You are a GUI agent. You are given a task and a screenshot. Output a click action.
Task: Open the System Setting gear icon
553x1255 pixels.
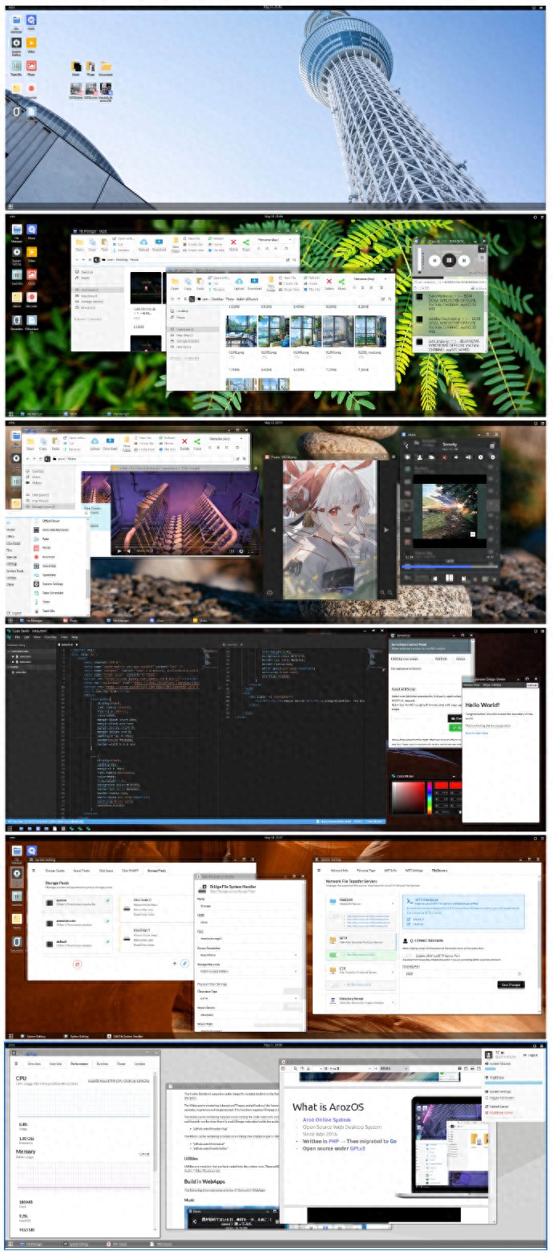coord(16,43)
